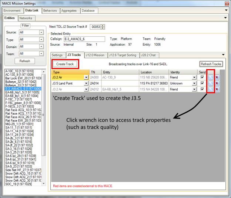
Task: Click wrench icon for AC-130_9 track
Action: pyautogui.click(x=210, y=77)
